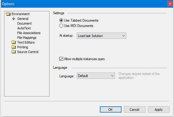Click the Cancel button
The width and height of the screenshot is (174, 117).
(135, 110)
